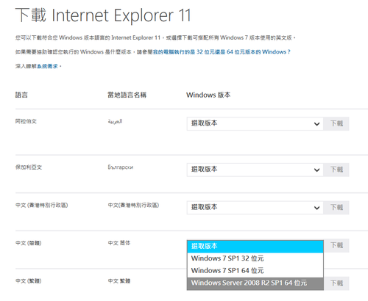Click the dropdown arrow in the Hong Kong Chinese row
Viewport: 368px width, 301px height.
(x=316, y=208)
